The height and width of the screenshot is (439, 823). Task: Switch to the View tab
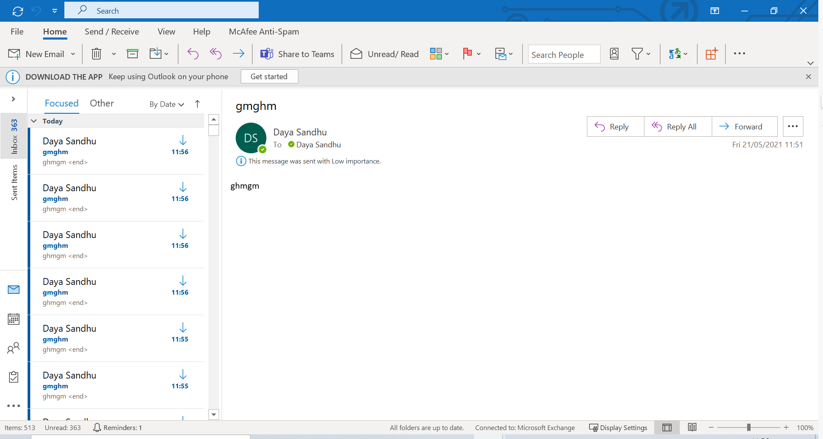(x=166, y=32)
